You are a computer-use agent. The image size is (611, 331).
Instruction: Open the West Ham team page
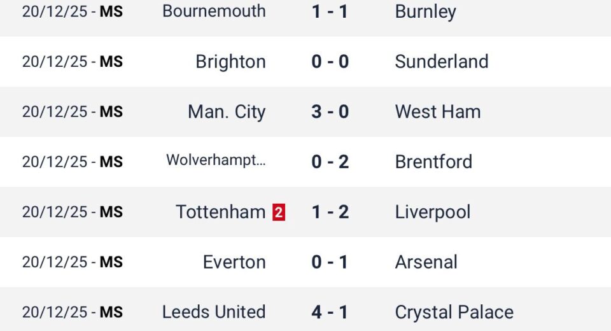click(438, 112)
